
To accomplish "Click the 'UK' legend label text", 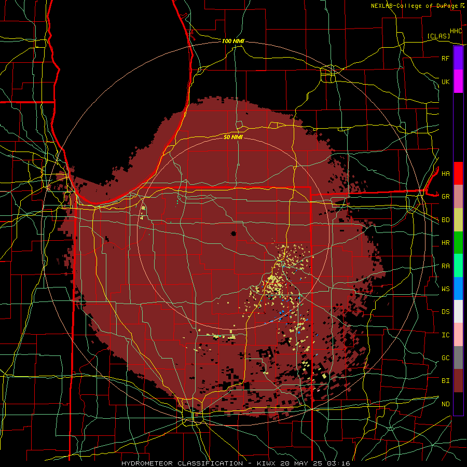I will [x=445, y=82].
